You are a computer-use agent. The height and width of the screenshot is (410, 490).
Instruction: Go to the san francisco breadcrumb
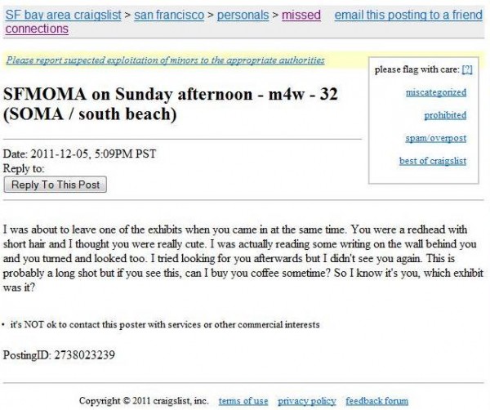169,15
